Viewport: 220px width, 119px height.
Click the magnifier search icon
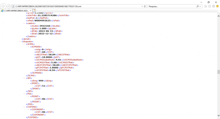click(197, 6)
